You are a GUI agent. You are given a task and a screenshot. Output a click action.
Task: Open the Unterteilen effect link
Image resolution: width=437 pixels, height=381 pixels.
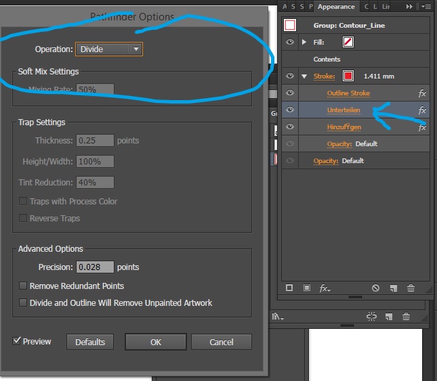coord(344,110)
